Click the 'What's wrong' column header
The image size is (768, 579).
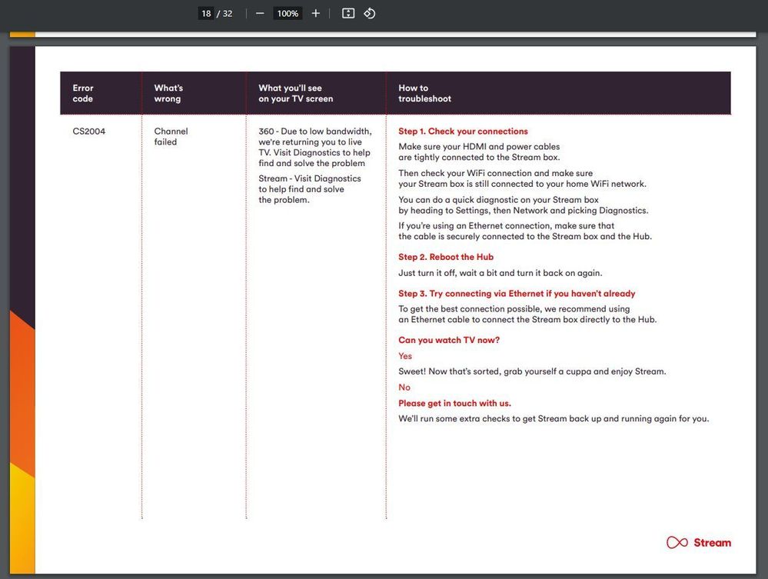(168, 93)
